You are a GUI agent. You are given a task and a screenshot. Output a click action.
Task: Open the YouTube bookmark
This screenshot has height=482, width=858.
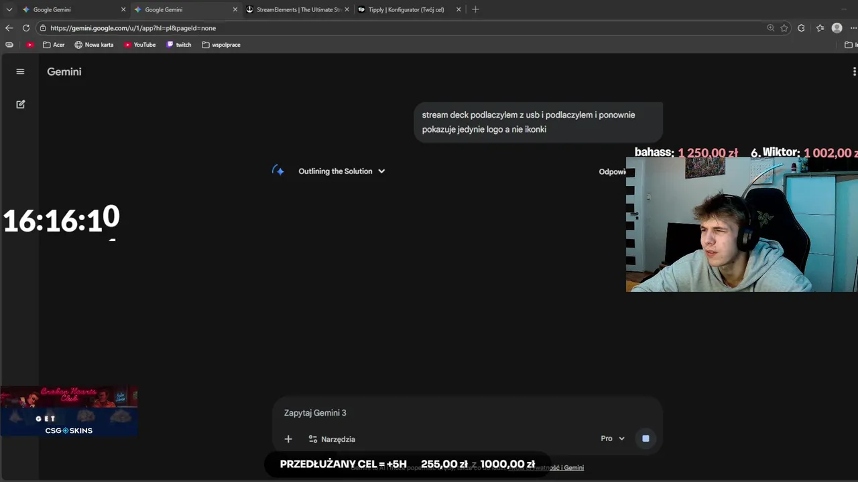pos(139,45)
